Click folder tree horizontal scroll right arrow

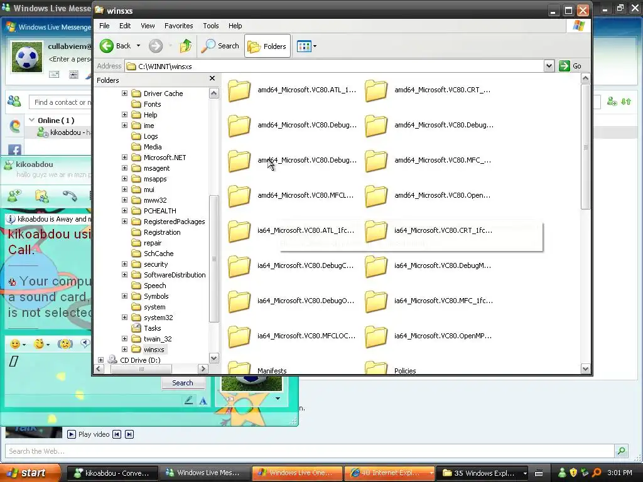coord(203,369)
